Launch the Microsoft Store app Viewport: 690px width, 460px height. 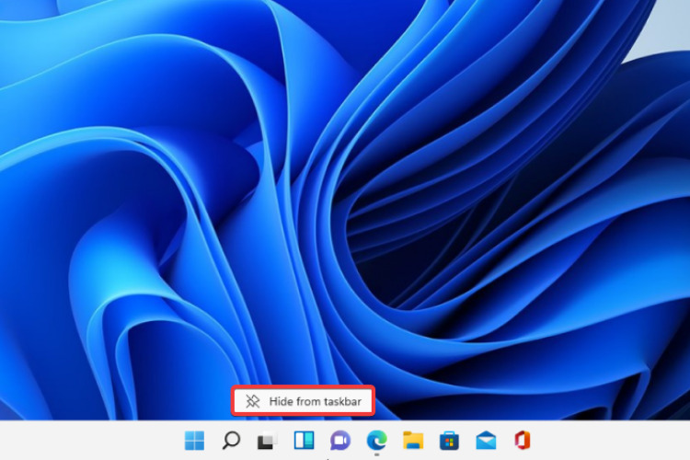(x=449, y=440)
